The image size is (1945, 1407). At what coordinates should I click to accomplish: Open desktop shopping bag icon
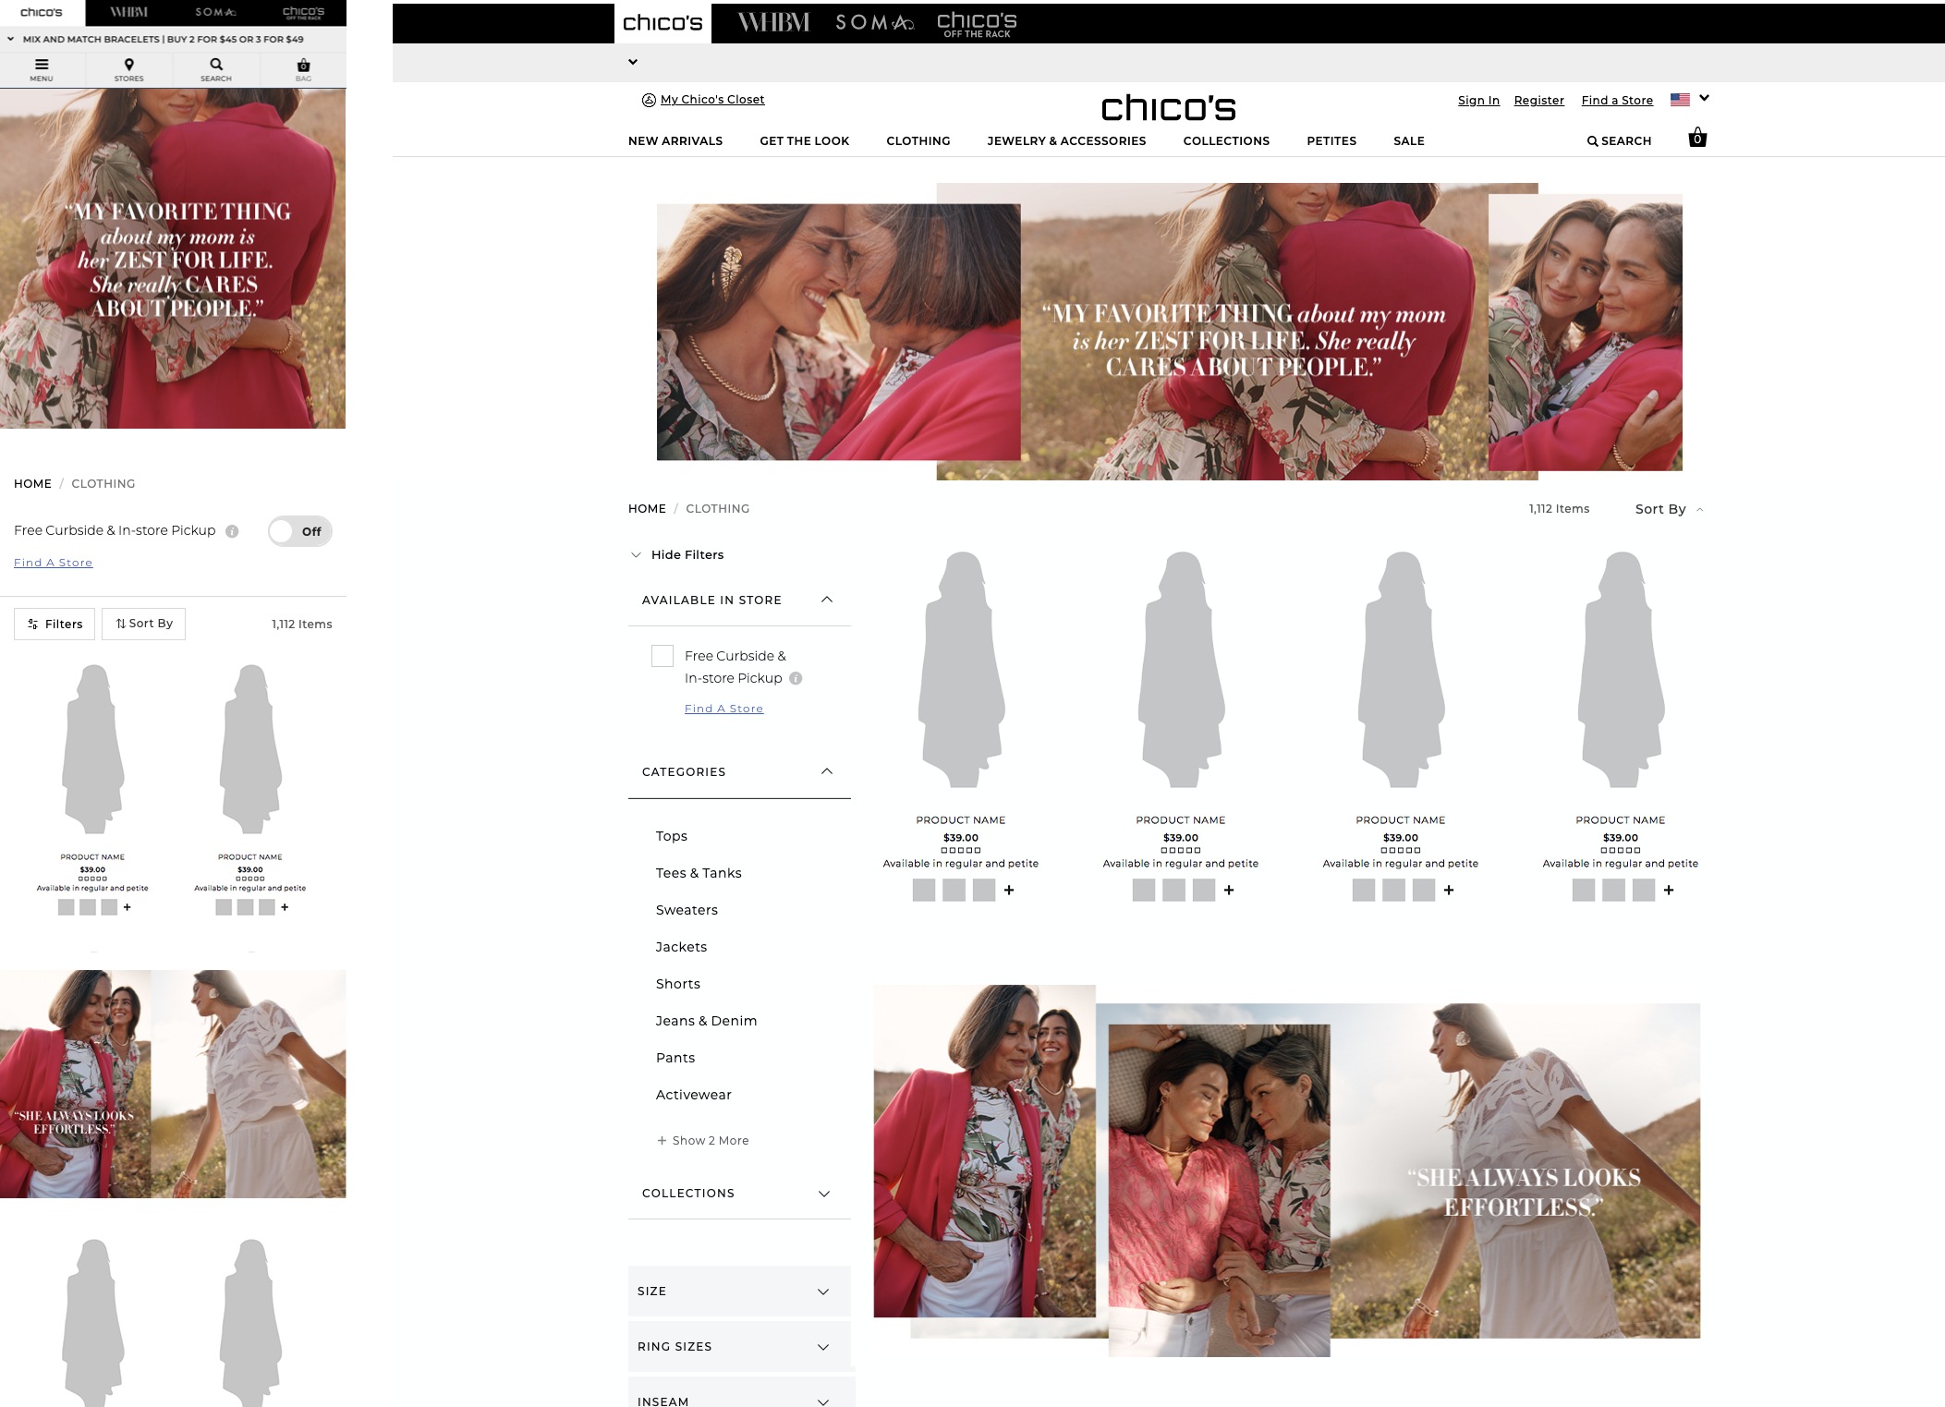pyautogui.click(x=1696, y=139)
